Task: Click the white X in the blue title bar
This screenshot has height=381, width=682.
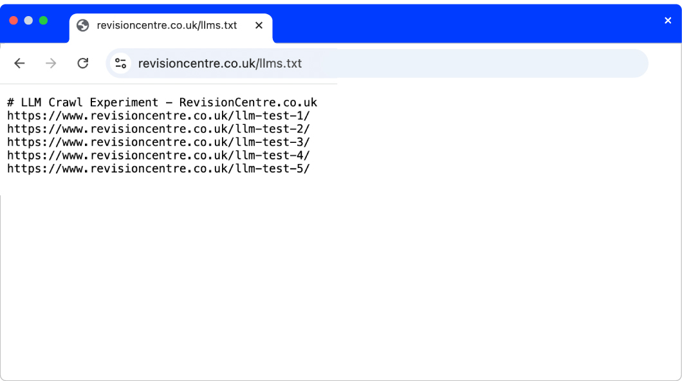Action: pos(668,20)
